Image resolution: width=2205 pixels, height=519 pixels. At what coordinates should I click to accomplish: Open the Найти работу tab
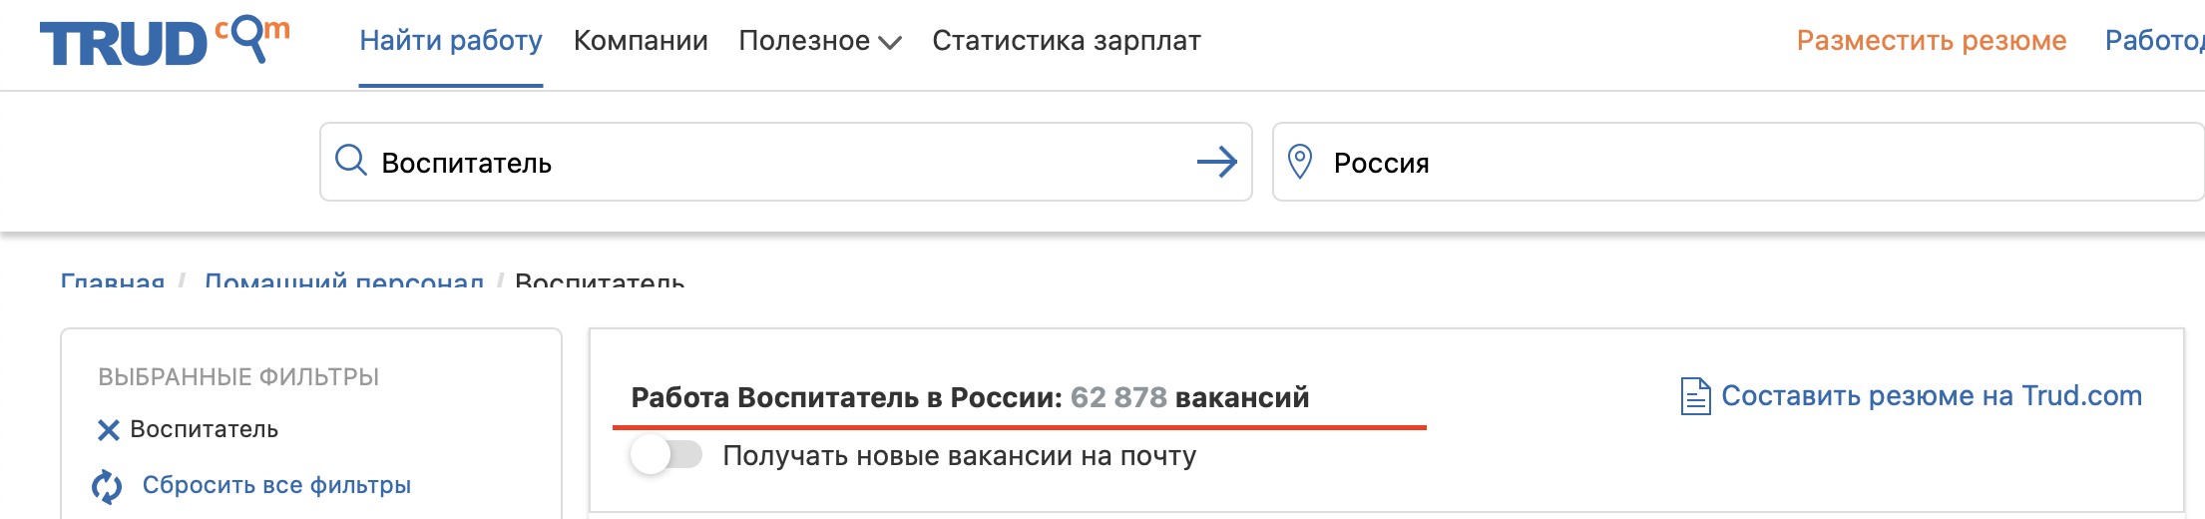[x=451, y=41]
